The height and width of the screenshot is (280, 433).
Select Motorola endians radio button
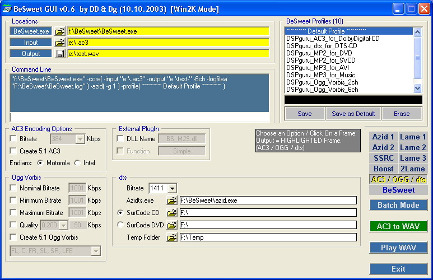[40, 163]
